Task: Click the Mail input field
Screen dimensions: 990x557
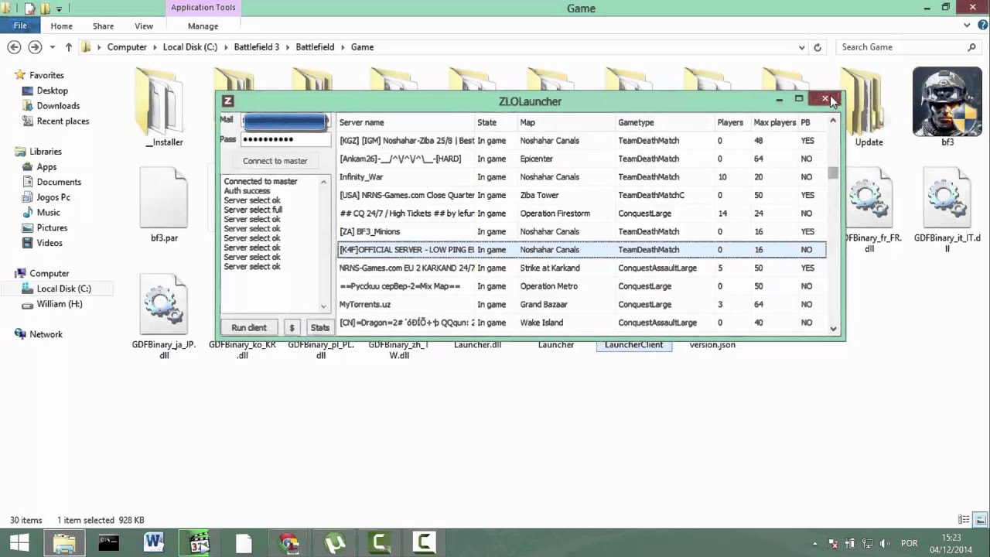Action: click(285, 121)
